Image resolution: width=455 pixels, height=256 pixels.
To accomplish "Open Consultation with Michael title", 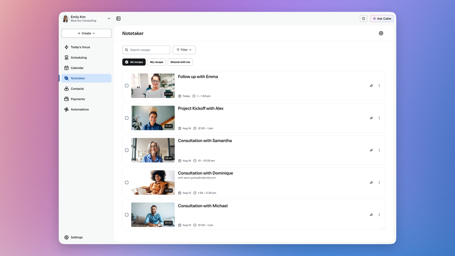I will 203,206.
